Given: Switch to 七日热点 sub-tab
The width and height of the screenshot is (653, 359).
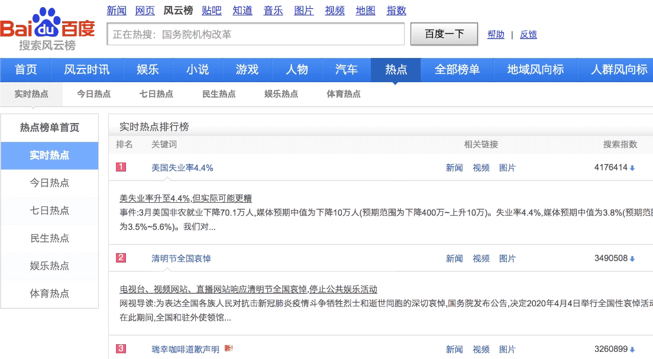Looking at the screenshot, I should (156, 94).
